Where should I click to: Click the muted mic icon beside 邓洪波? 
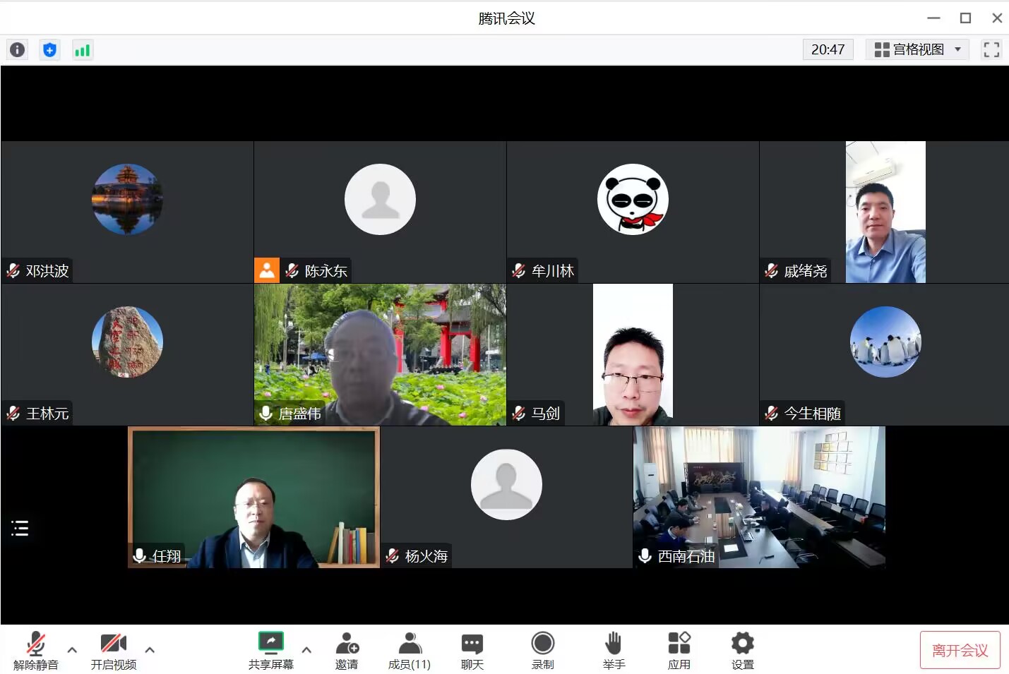(x=13, y=271)
